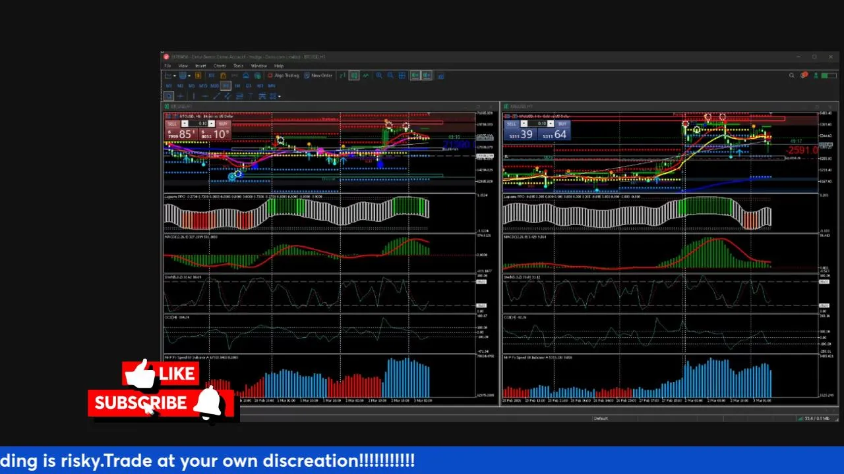
Task: Decrease the XAUUSD trade volume
Action: click(x=524, y=124)
